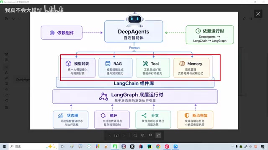Click the 依赖组件 box in the diagram

[x=62, y=32]
